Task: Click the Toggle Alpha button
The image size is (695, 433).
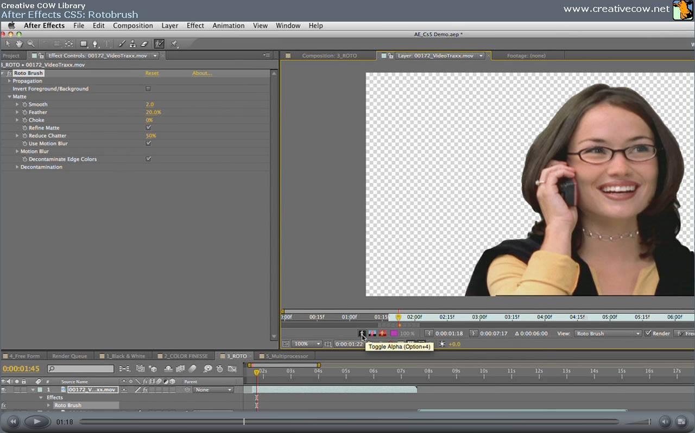Action: (362, 333)
